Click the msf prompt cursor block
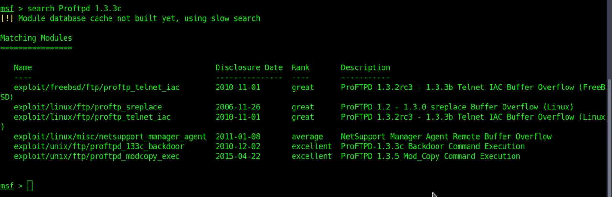 point(30,186)
